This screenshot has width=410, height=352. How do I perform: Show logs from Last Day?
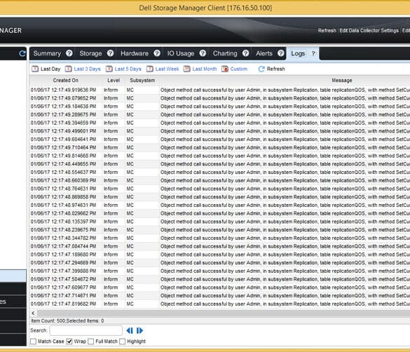50,69
